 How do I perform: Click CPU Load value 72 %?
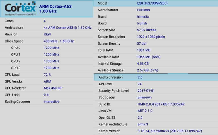[x=47, y=75]
